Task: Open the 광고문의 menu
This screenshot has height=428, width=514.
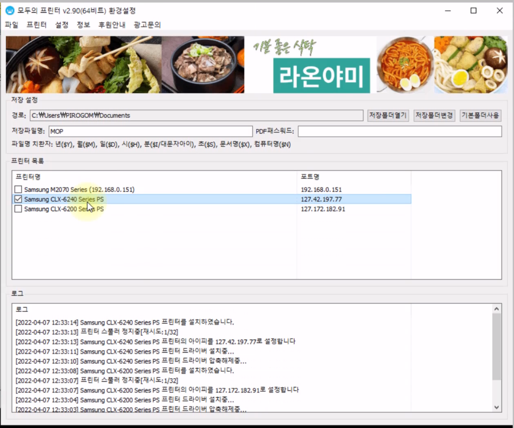Action: 147,25
